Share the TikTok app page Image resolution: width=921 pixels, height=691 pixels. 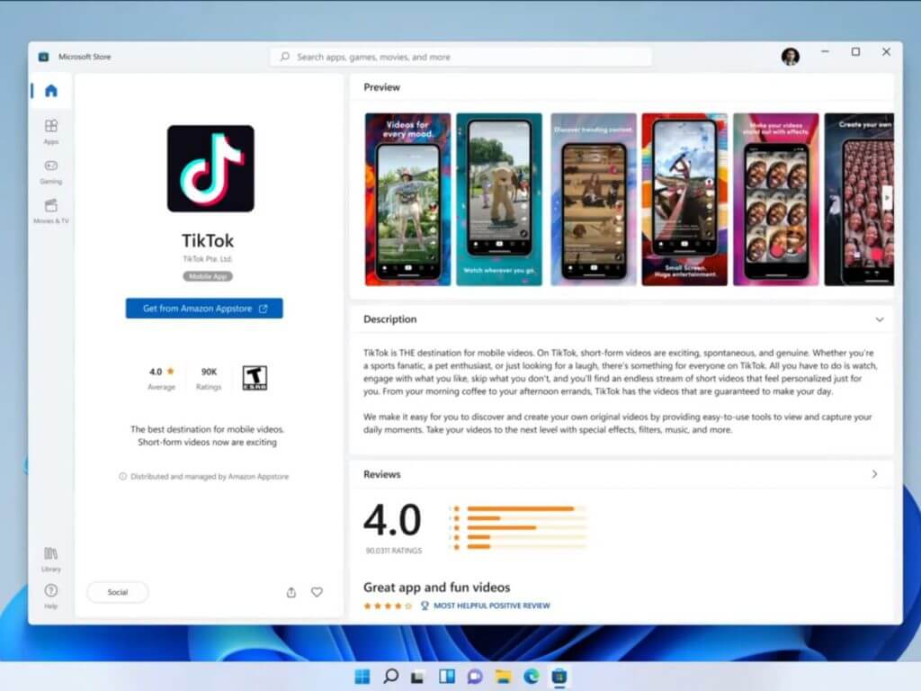pyautogui.click(x=291, y=592)
